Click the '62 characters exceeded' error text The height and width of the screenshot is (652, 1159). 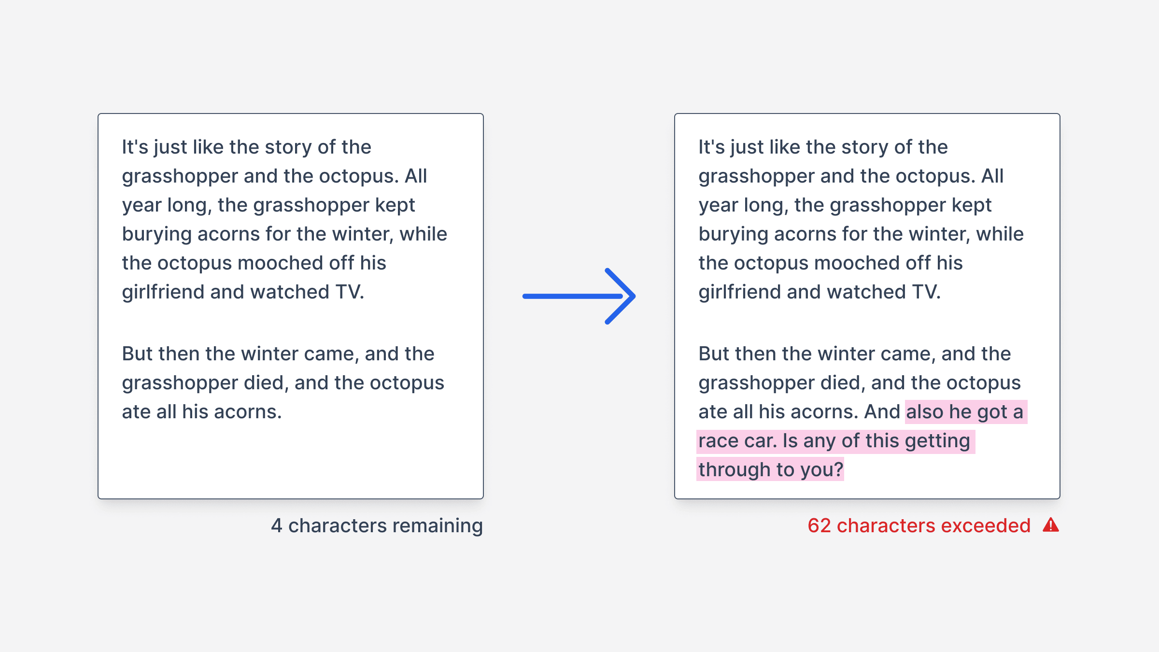[919, 525]
